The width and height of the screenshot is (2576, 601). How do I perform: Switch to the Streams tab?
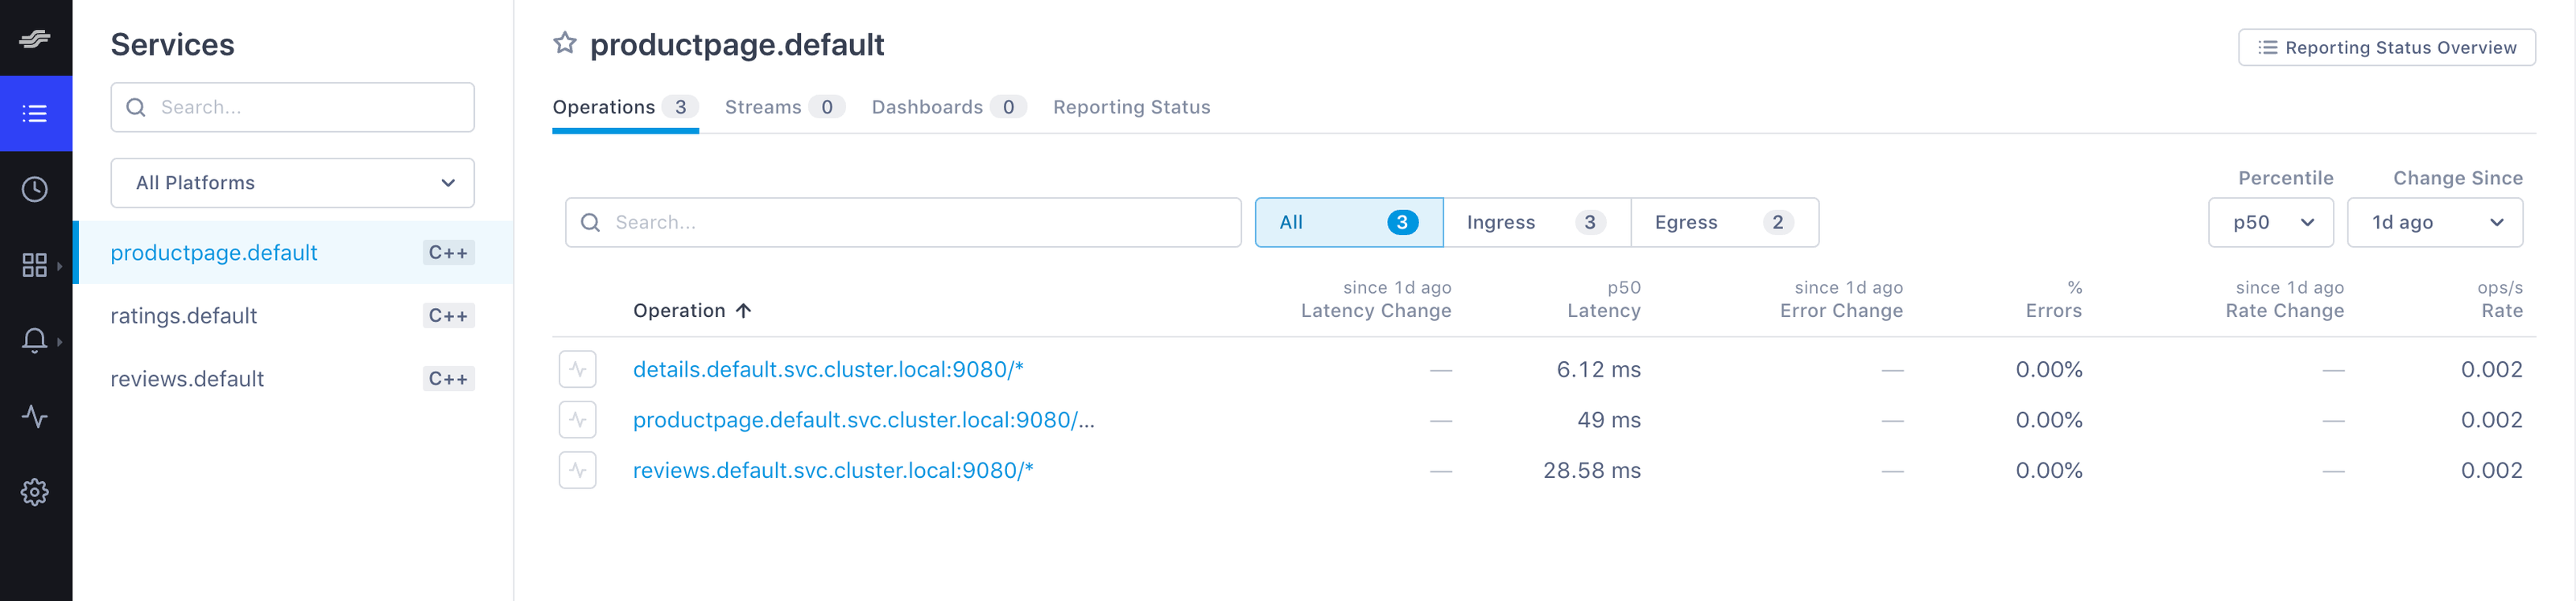click(783, 107)
